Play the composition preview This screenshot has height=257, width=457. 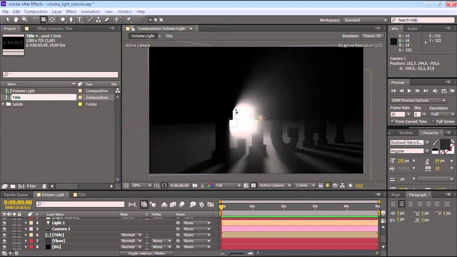(x=409, y=91)
